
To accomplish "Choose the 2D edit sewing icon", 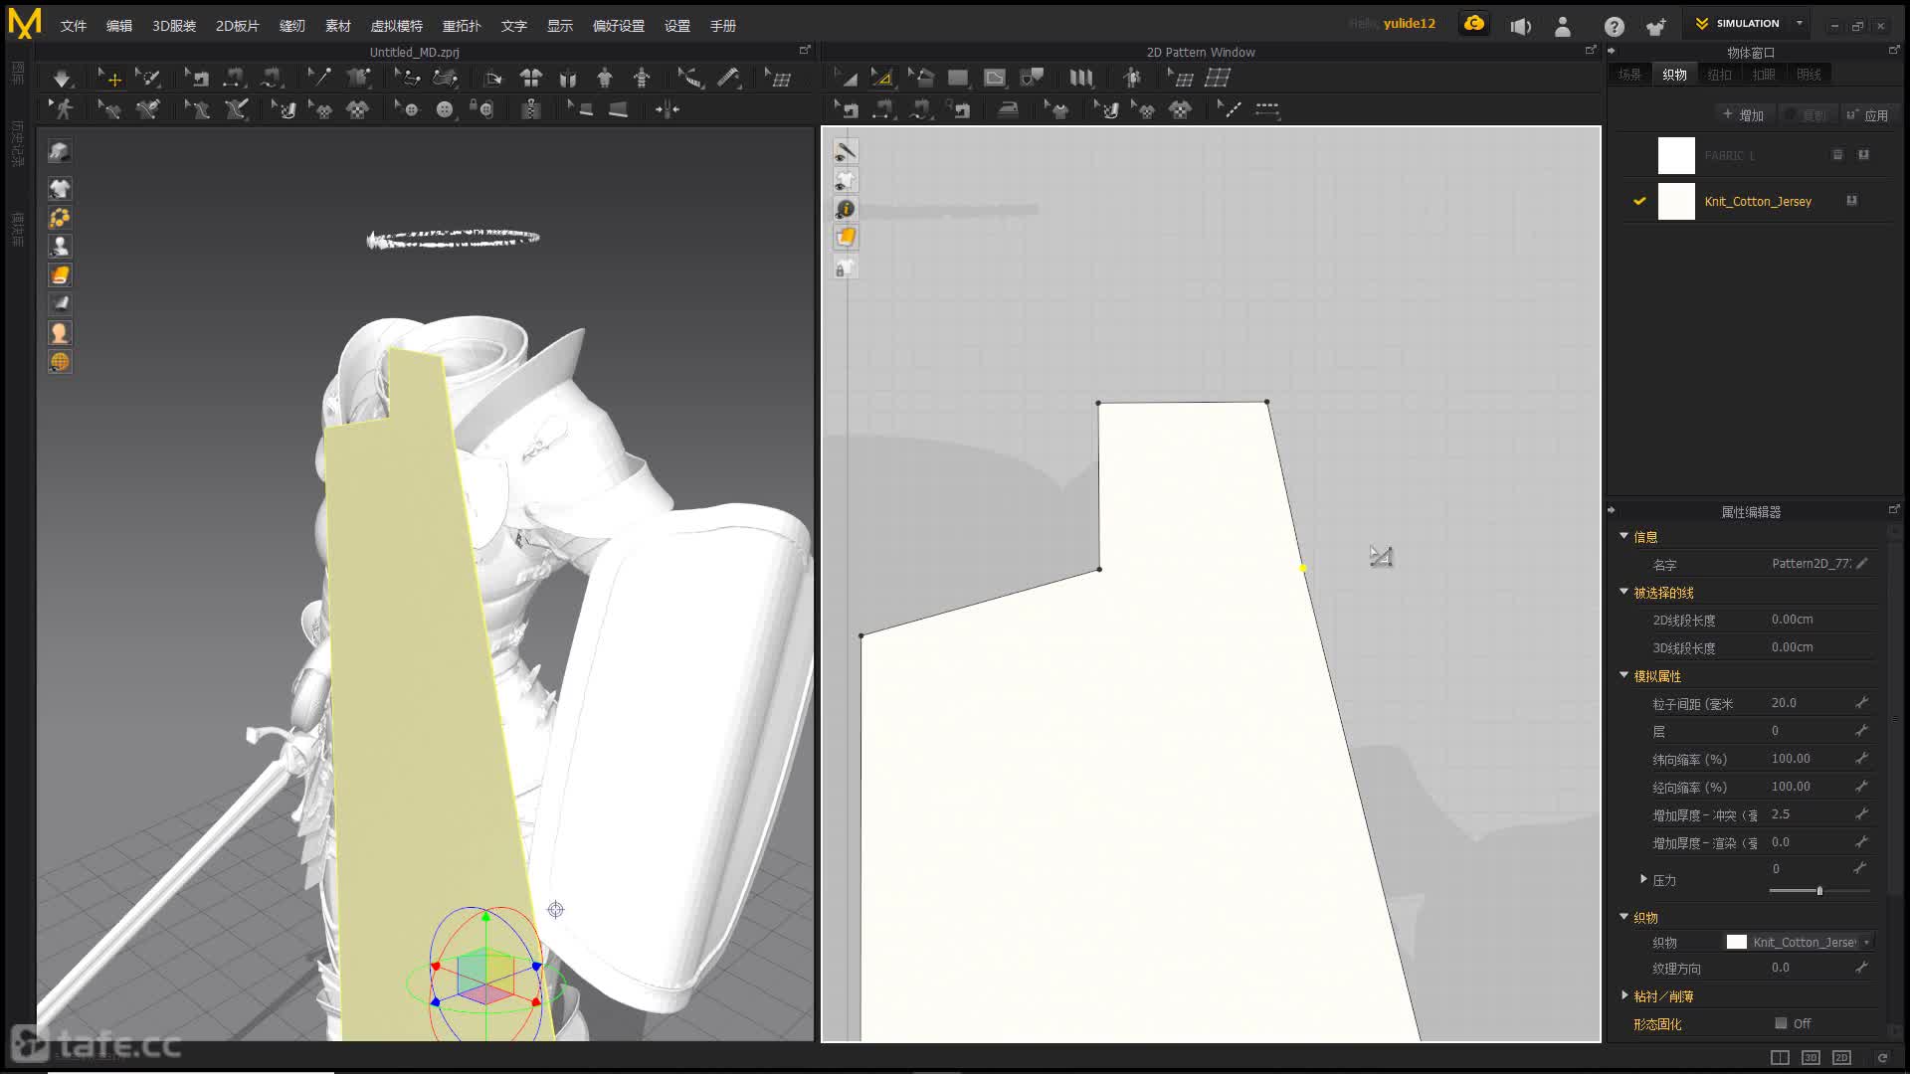I will pyautogui.click(x=846, y=109).
